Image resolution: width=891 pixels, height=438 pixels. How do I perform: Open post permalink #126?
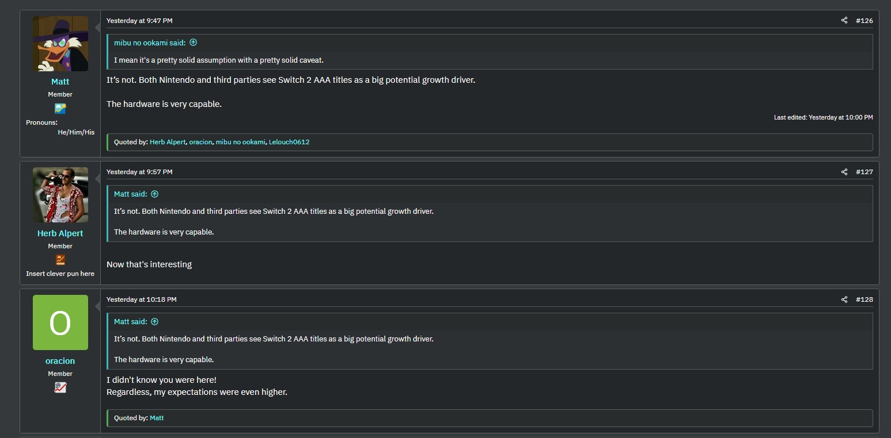click(864, 21)
